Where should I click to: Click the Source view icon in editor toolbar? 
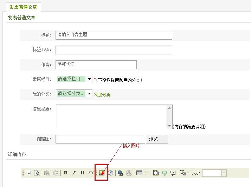28,173
